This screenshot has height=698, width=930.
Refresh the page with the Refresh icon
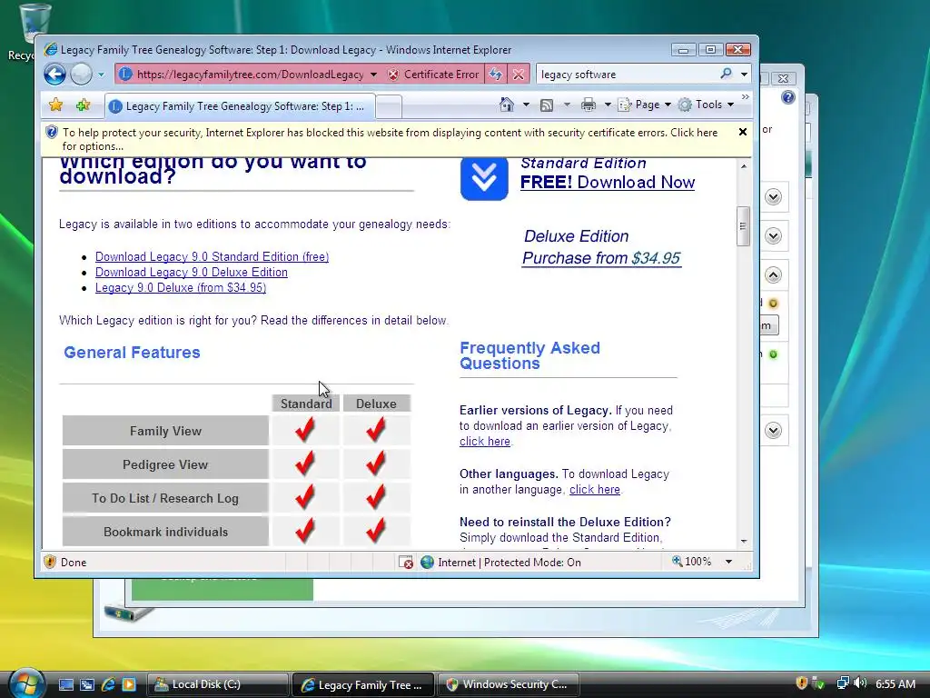pyautogui.click(x=495, y=75)
